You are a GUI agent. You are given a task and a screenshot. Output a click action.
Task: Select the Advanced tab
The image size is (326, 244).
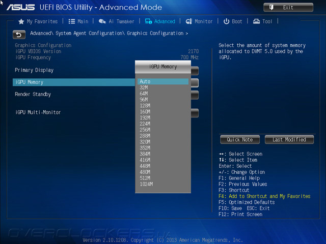click(x=160, y=21)
